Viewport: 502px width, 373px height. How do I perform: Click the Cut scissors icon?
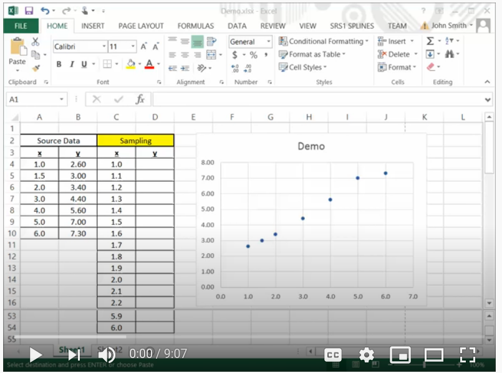pos(36,42)
